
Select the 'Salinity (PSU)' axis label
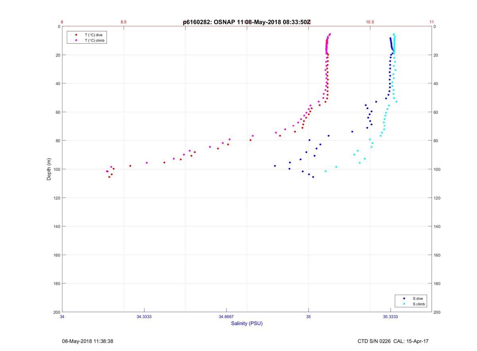[x=247, y=324]
